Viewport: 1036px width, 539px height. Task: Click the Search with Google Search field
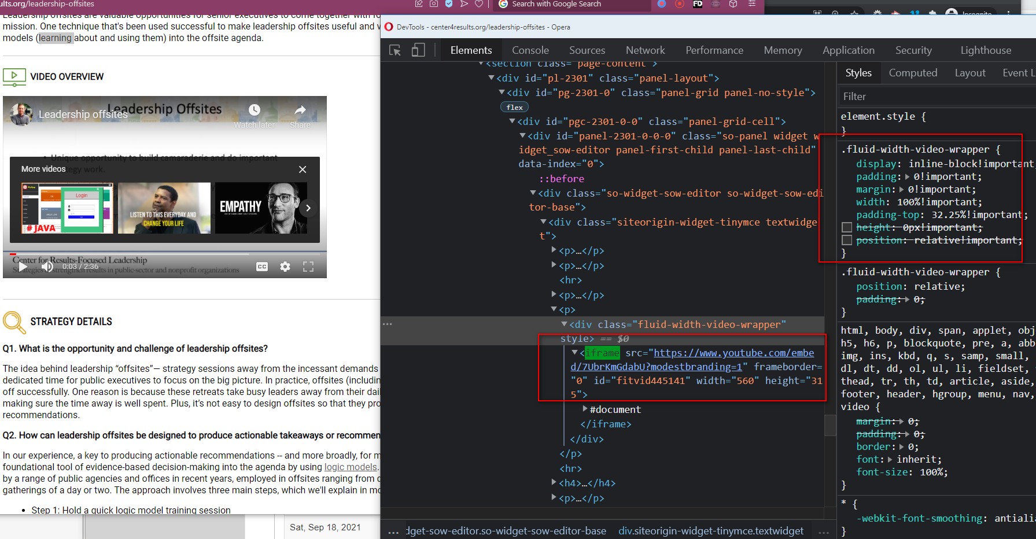pos(573,4)
